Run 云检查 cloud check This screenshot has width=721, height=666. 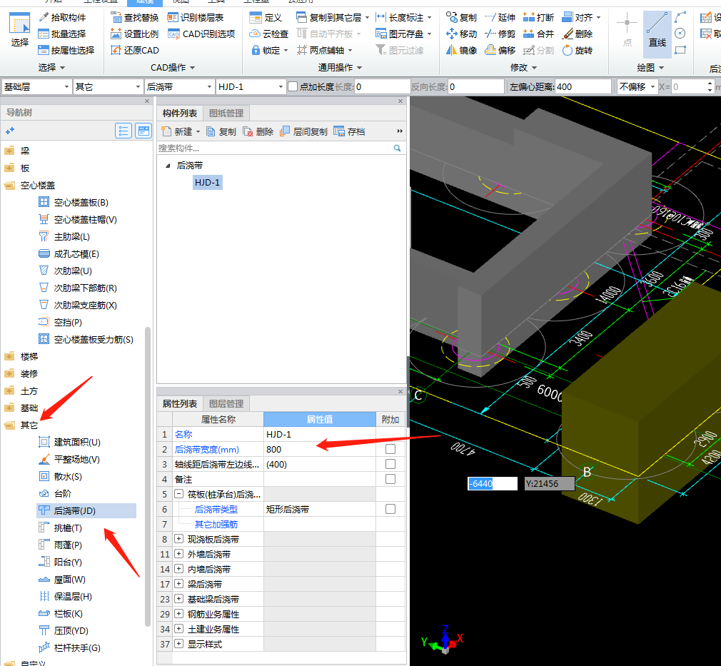coord(269,34)
